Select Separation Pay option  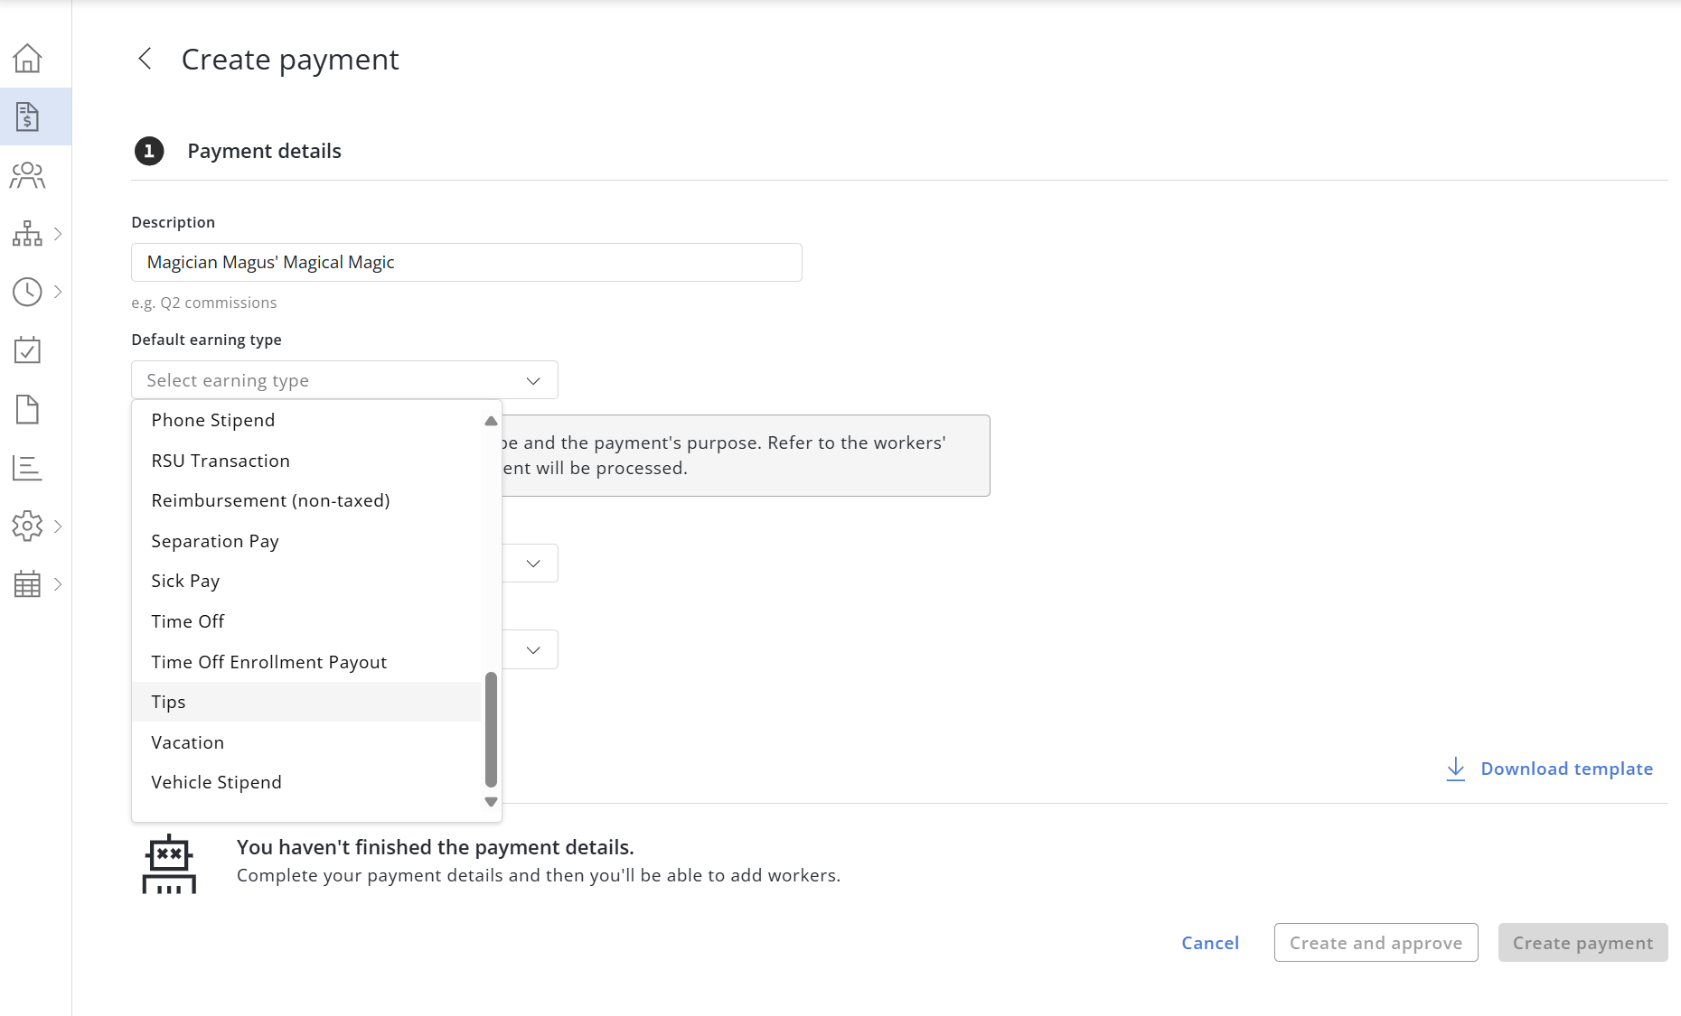[x=306, y=541]
